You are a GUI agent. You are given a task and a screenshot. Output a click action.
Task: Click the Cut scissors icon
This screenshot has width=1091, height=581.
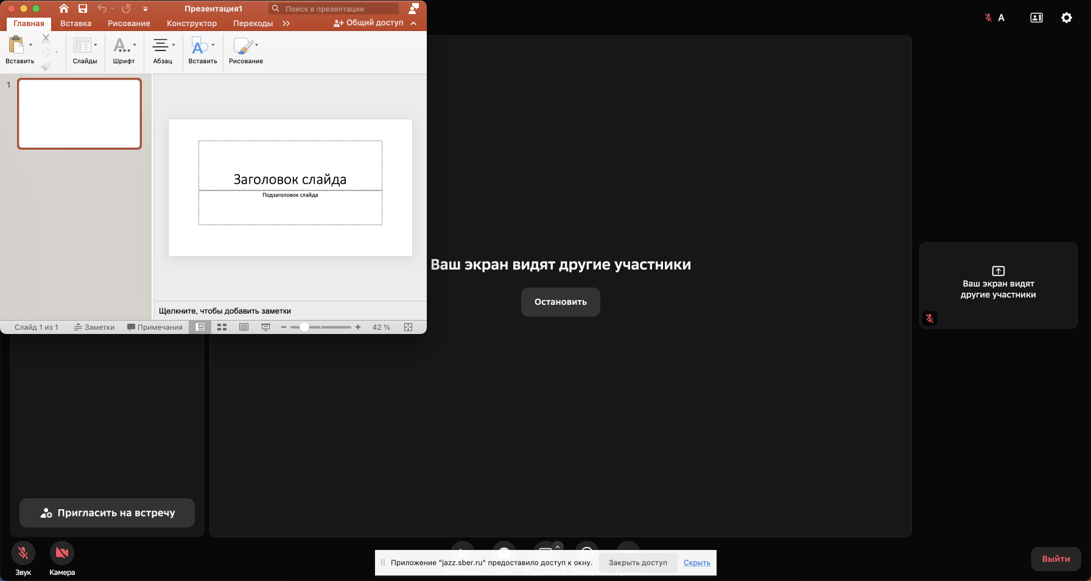(46, 38)
